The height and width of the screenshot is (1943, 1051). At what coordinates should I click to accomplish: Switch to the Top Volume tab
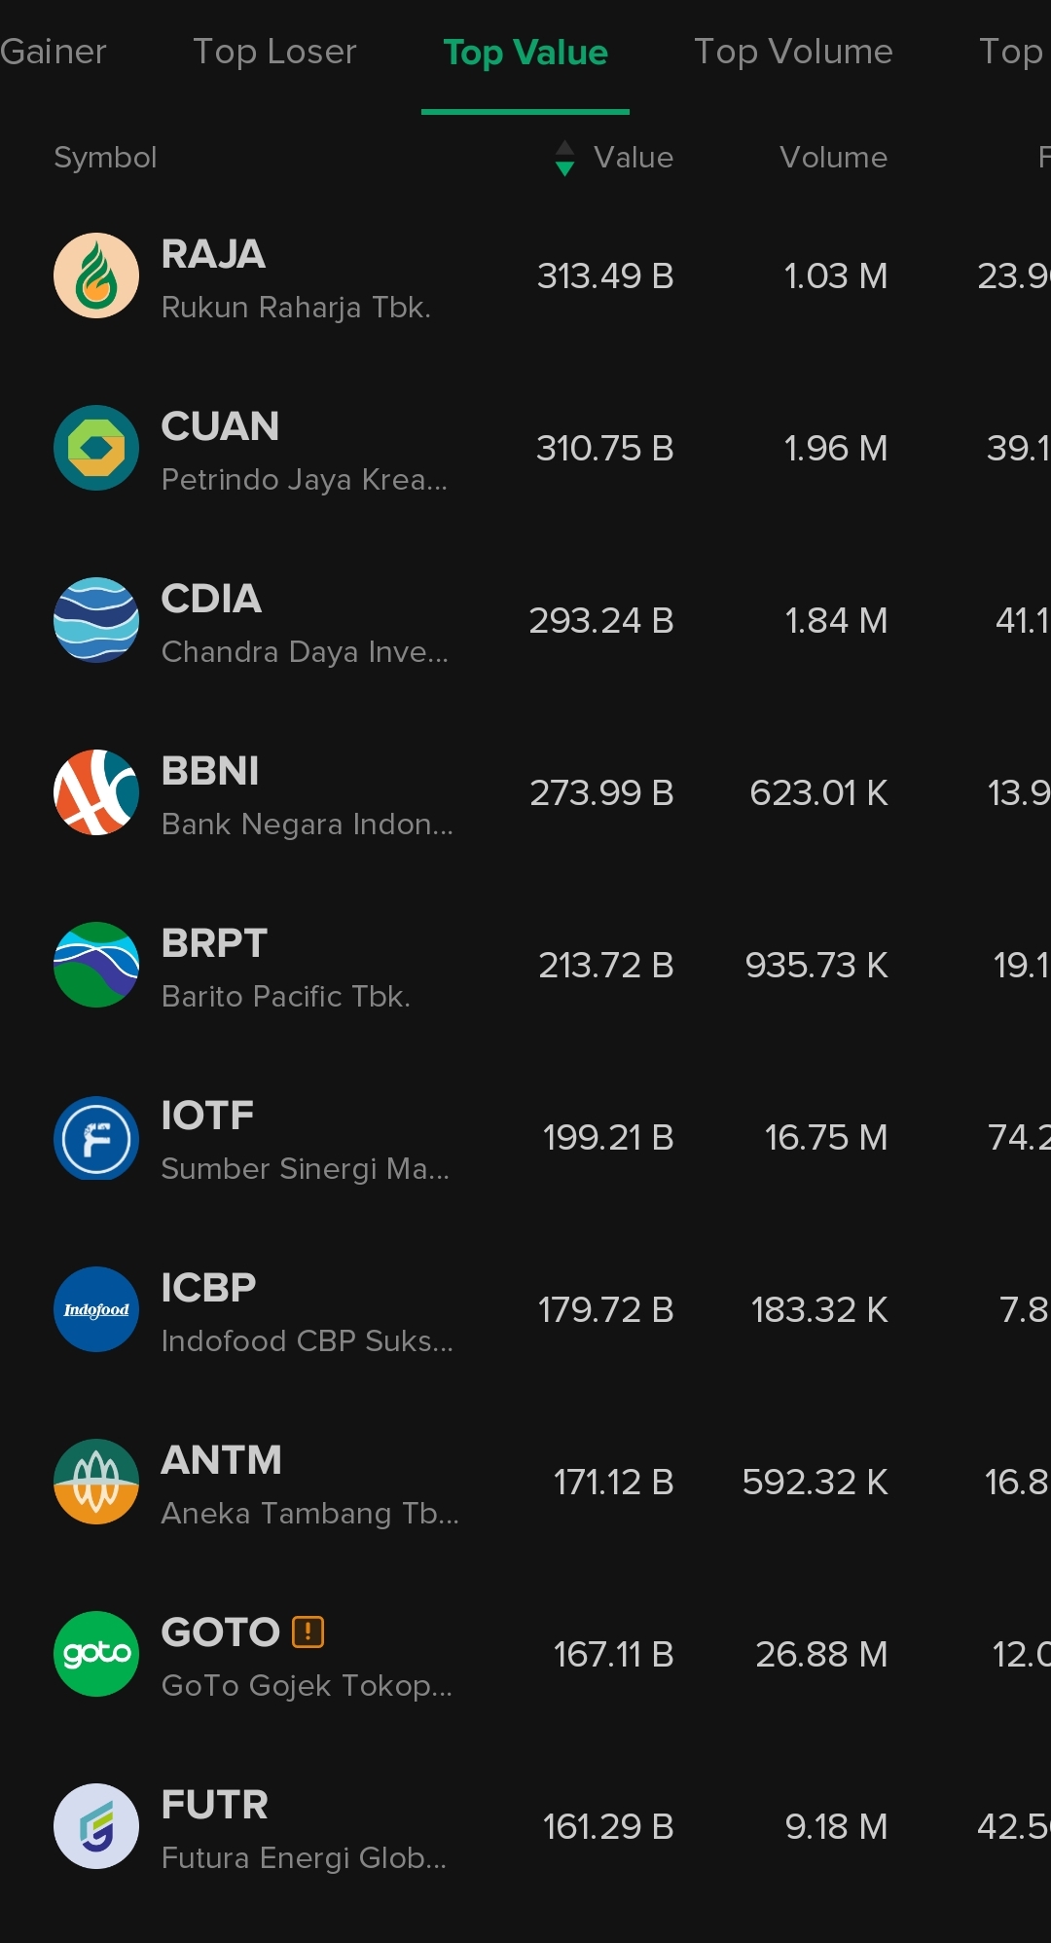pos(793,52)
